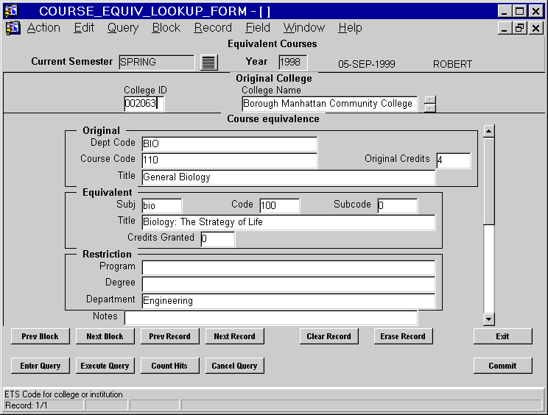Click the College ID field
This screenshot has width=548, height=415.
[144, 104]
